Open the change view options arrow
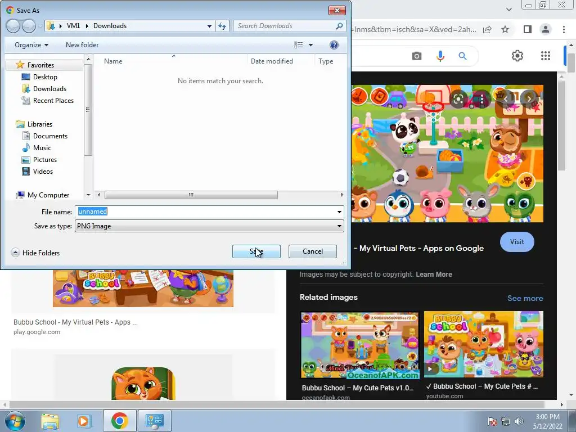Image resolution: width=576 pixels, height=432 pixels. click(x=310, y=45)
